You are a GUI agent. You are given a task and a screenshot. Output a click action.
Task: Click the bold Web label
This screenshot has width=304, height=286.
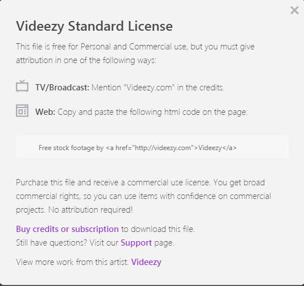pyautogui.click(x=45, y=112)
